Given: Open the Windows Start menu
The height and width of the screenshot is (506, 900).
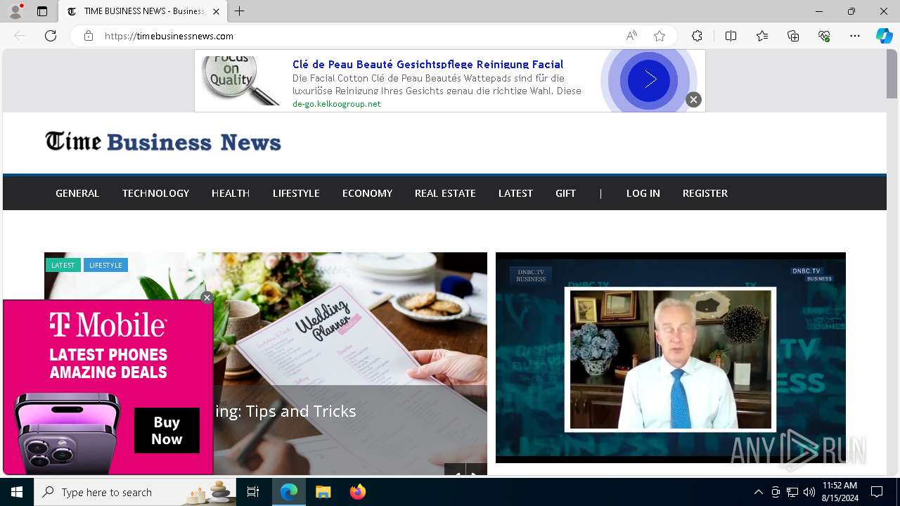Looking at the screenshot, I should click(x=17, y=492).
